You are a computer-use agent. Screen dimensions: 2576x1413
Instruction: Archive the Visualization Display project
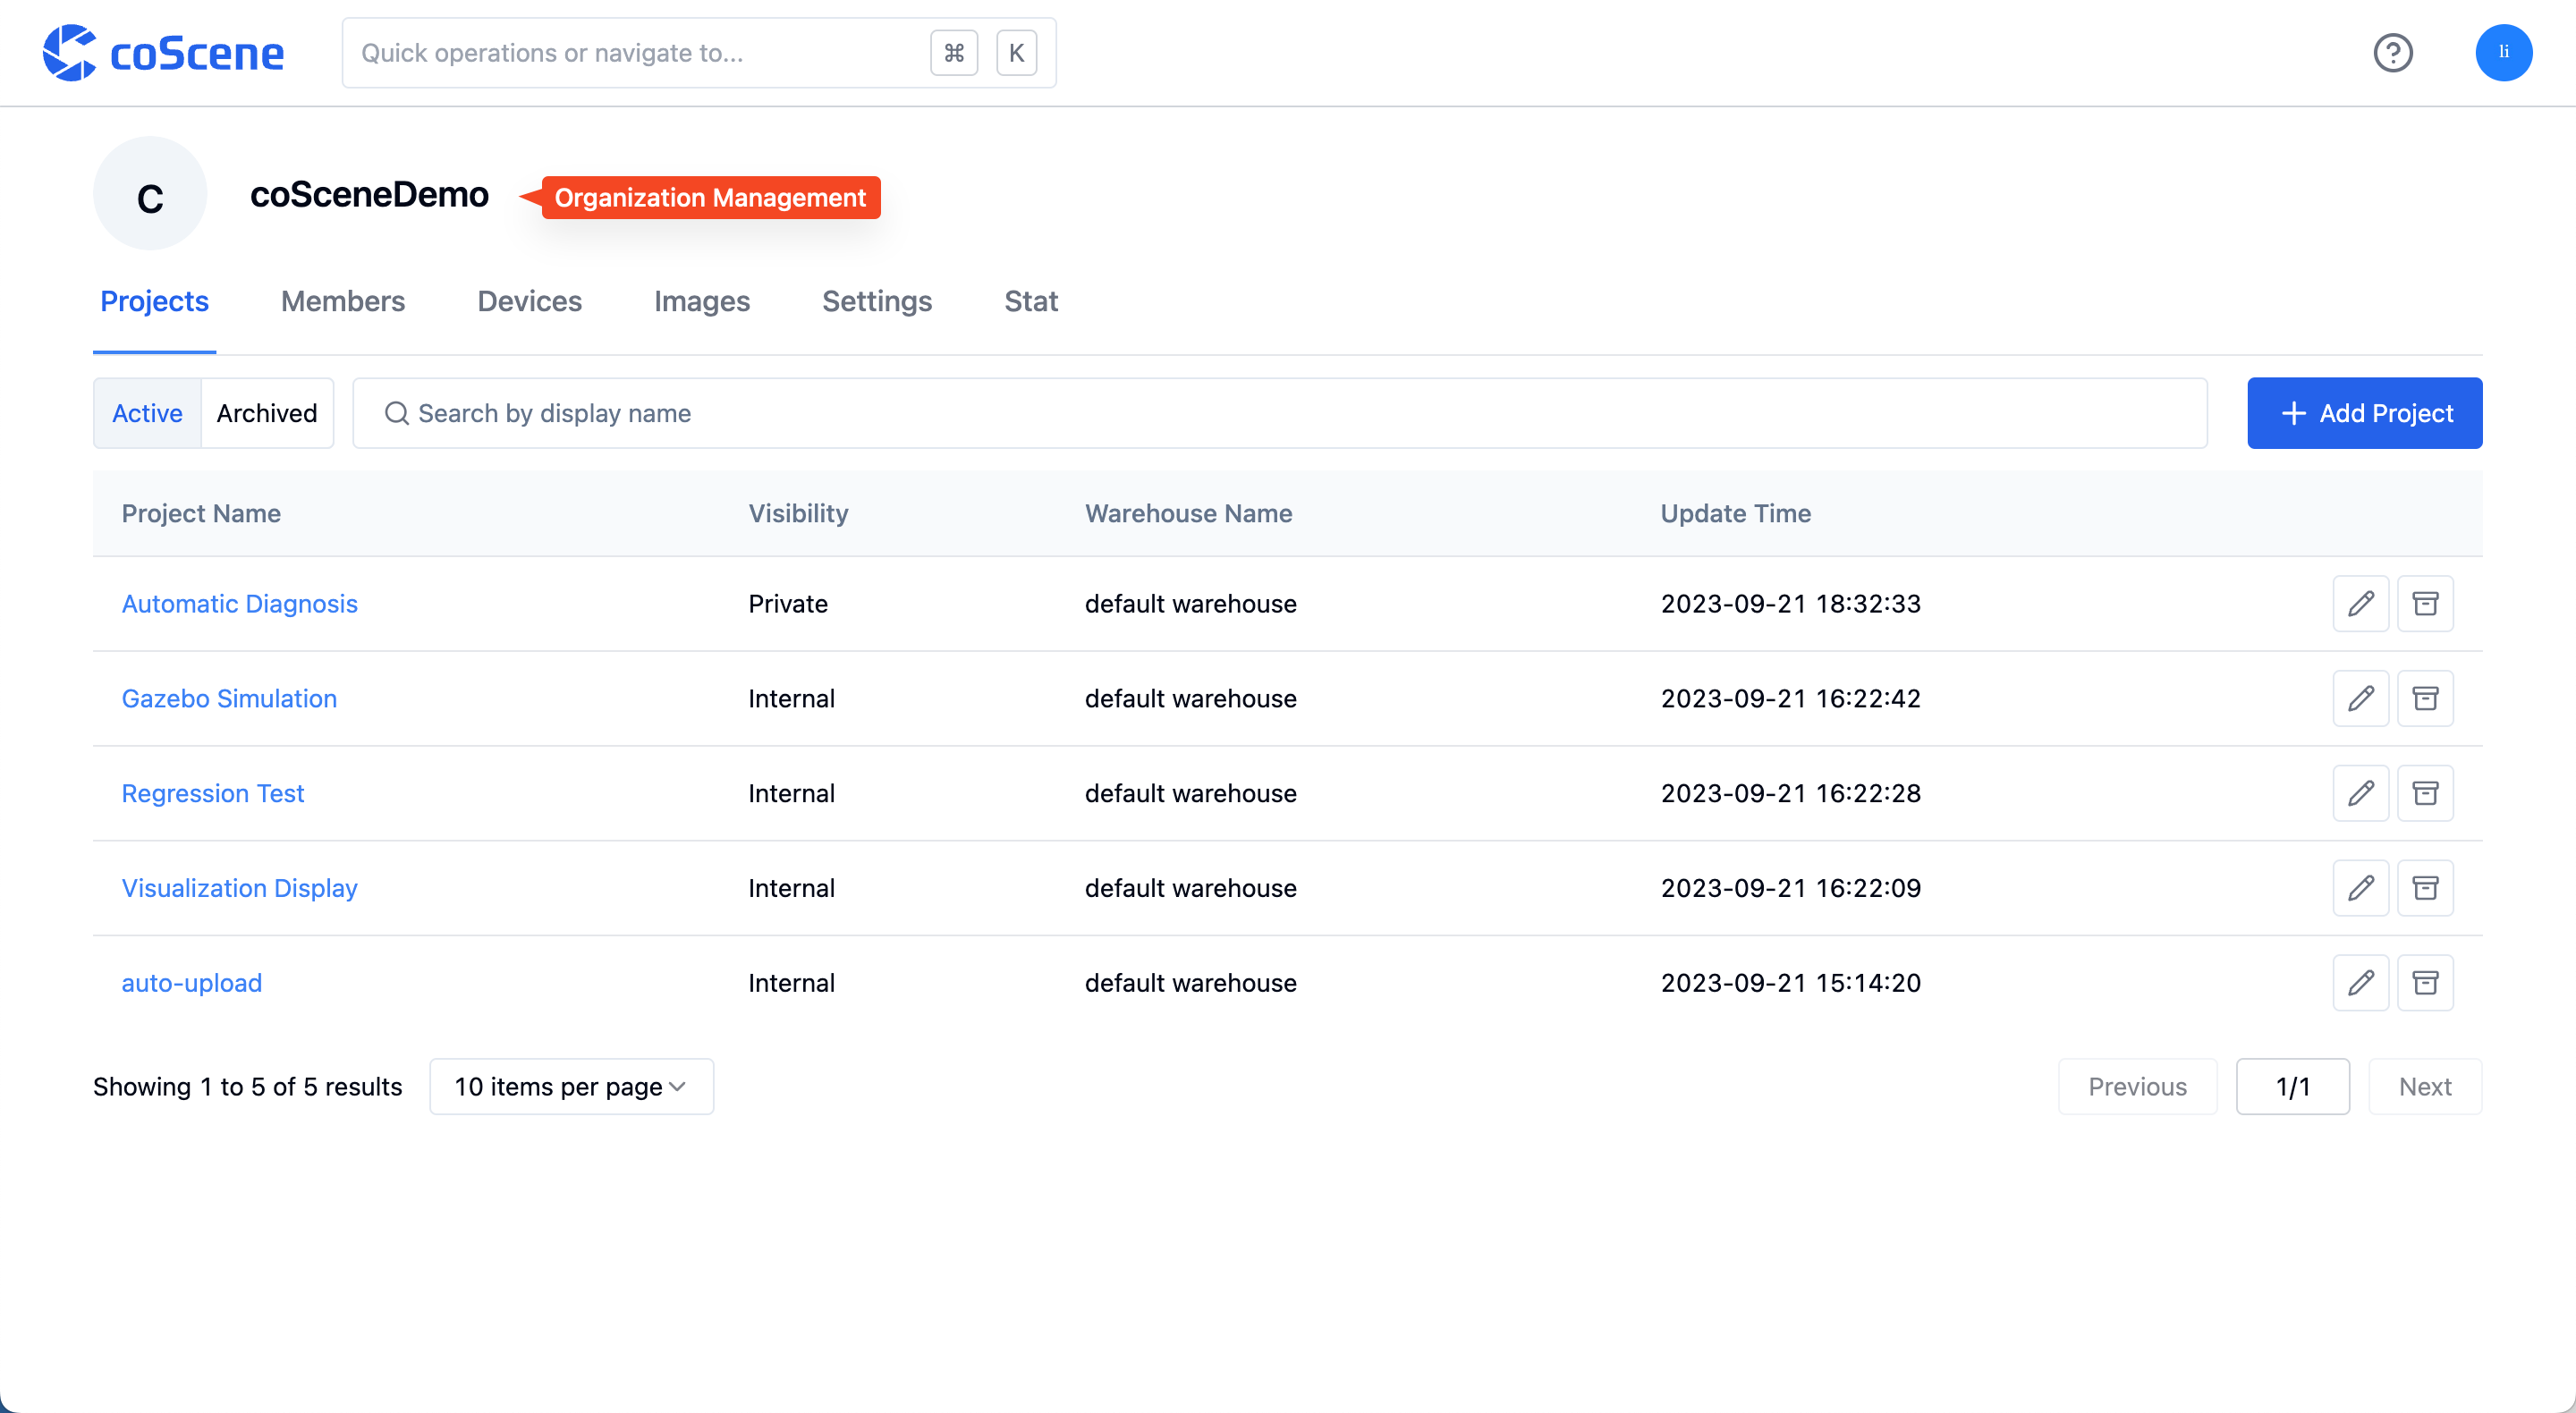click(2425, 888)
